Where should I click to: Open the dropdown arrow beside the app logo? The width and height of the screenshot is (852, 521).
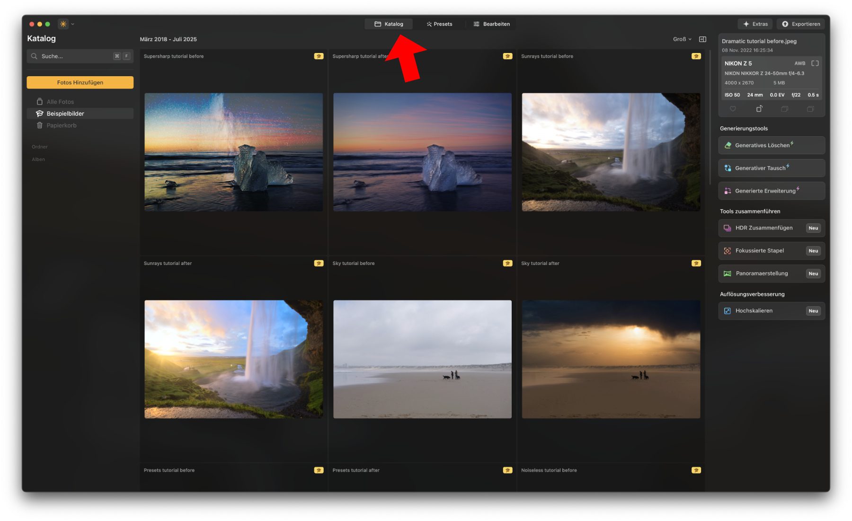pos(73,24)
